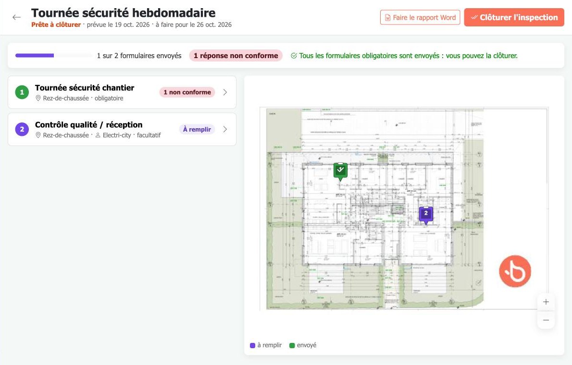
Task: Click the person icon before Electri-city
Action: click(98, 135)
